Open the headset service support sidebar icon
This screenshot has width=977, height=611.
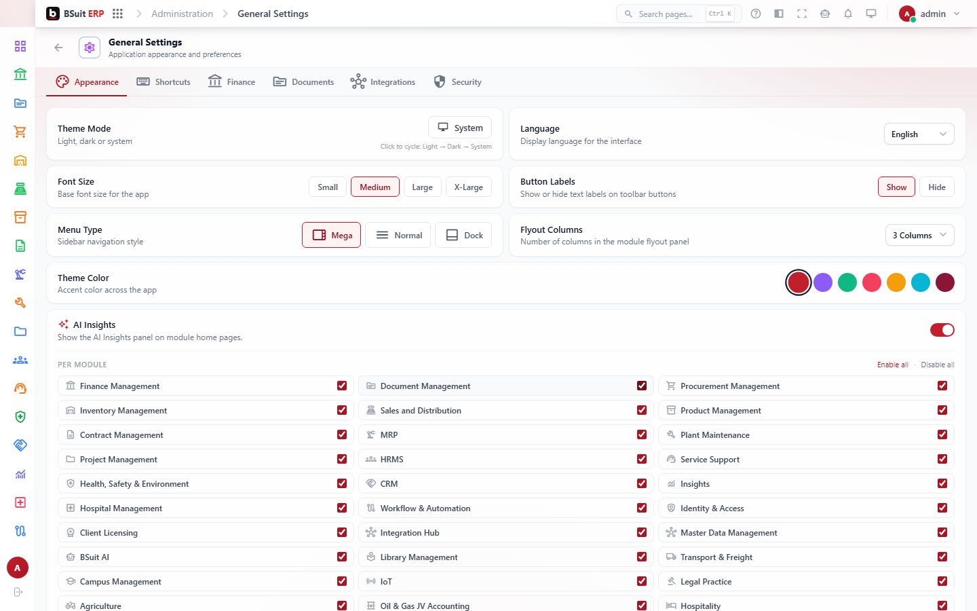[20, 388]
